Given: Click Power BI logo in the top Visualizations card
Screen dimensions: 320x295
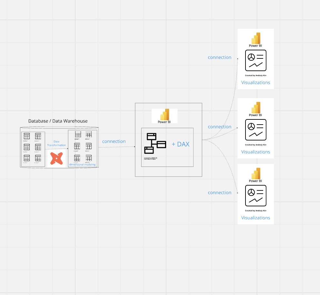Looking at the screenshot, I should coord(256,38).
